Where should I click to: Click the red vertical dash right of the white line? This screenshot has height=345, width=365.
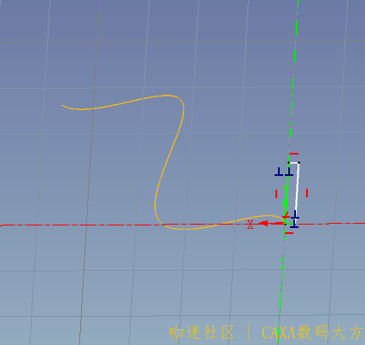pos(307,193)
